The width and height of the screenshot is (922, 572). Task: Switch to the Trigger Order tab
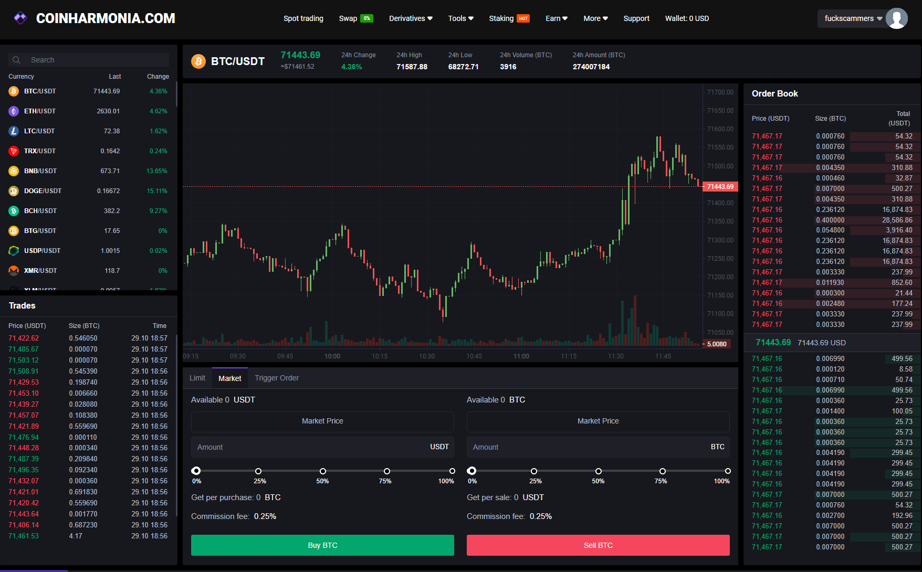pos(277,378)
